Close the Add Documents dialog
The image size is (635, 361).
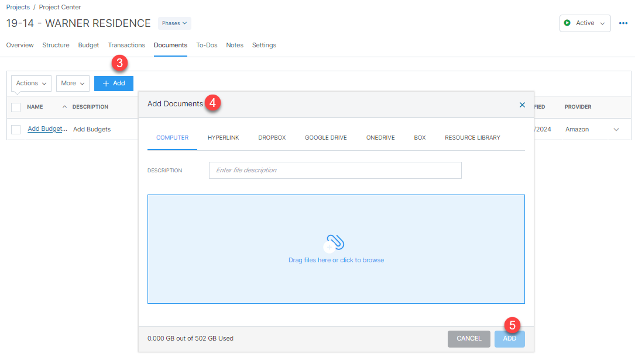tap(522, 105)
